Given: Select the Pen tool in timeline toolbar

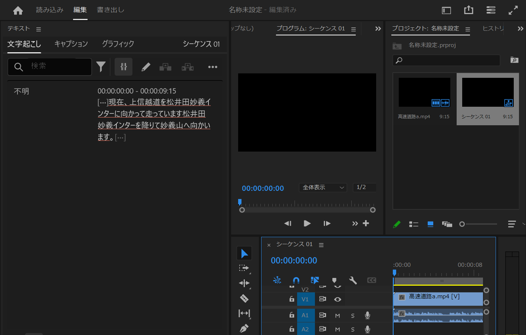Looking at the screenshot, I should [x=244, y=328].
